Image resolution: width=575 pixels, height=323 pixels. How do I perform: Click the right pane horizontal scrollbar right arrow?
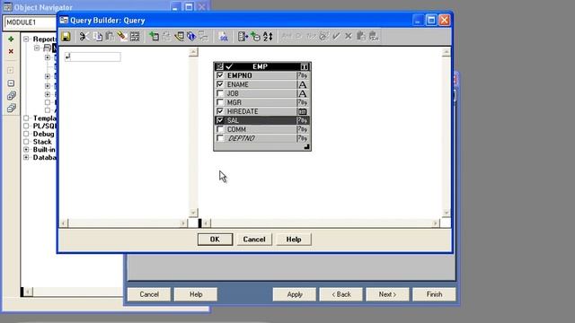tap(435, 223)
